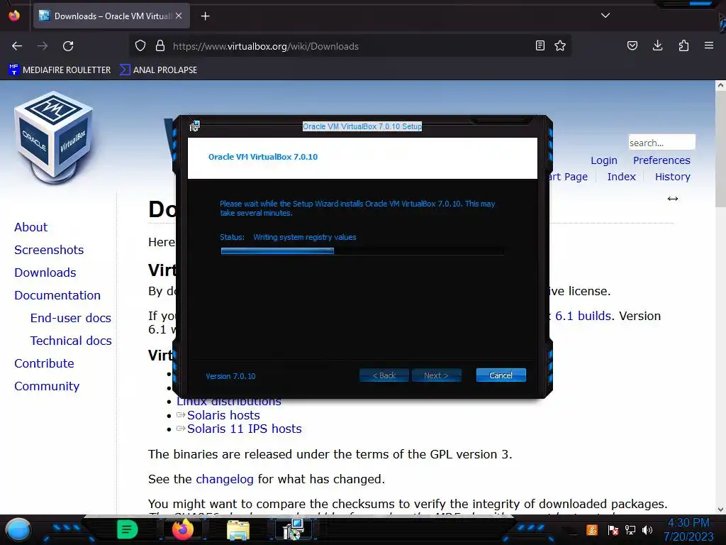Screen dimensions: 726x545
Task: Bookmark this page with the star icon
Action: (560, 45)
